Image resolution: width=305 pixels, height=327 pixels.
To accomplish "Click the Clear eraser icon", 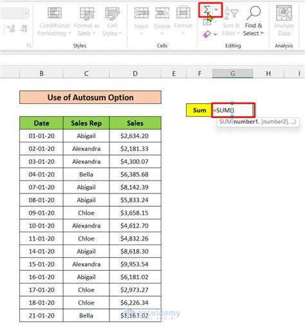I will (207, 34).
